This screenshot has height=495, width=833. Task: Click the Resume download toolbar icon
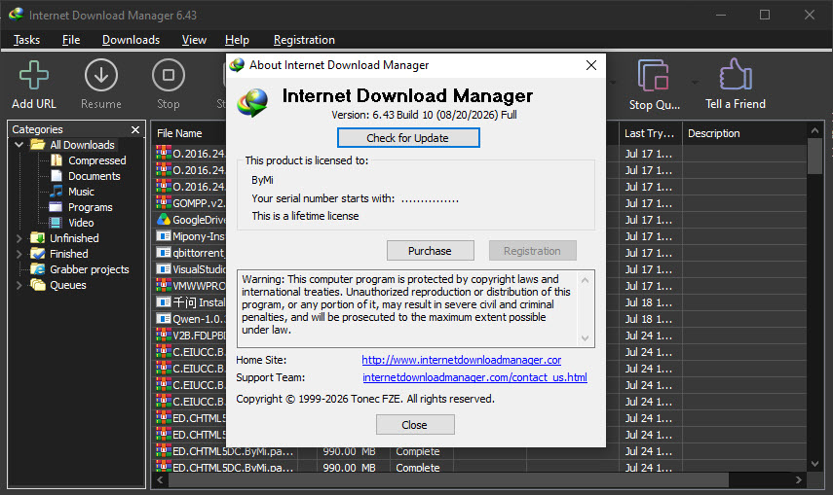point(101,75)
